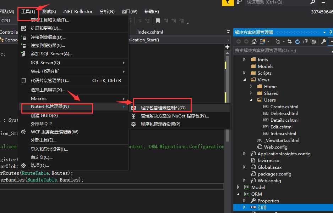Click the quick launch magnifier icon
Viewport: 333px width, 213px height.
point(312,2)
